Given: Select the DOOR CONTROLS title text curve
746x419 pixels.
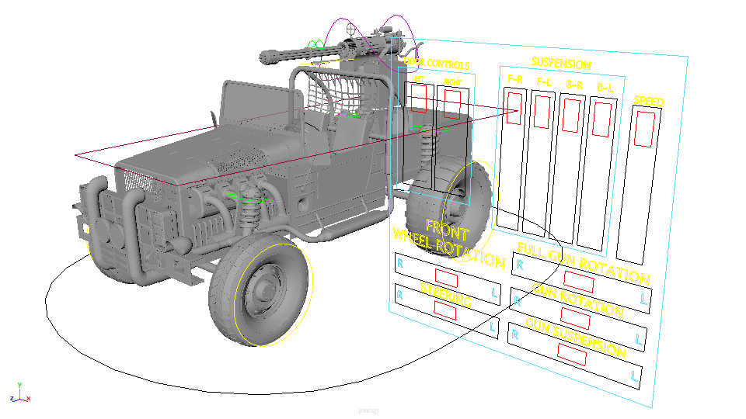Looking at the screenshot, I should [437, 64].
